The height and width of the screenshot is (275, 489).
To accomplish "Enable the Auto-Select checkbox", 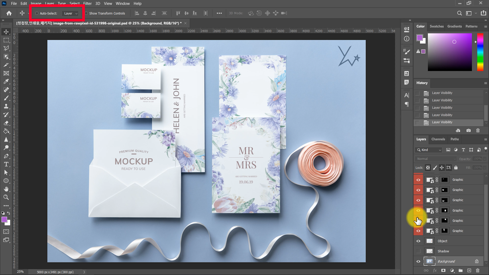I will click(37, 13).
